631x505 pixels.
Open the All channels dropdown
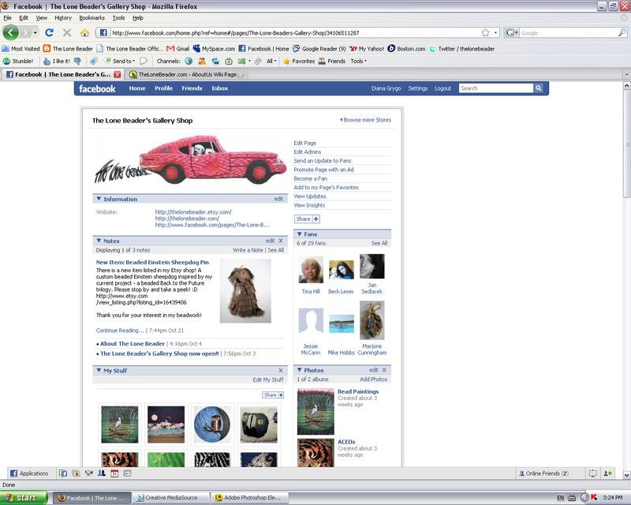point(271,62)
